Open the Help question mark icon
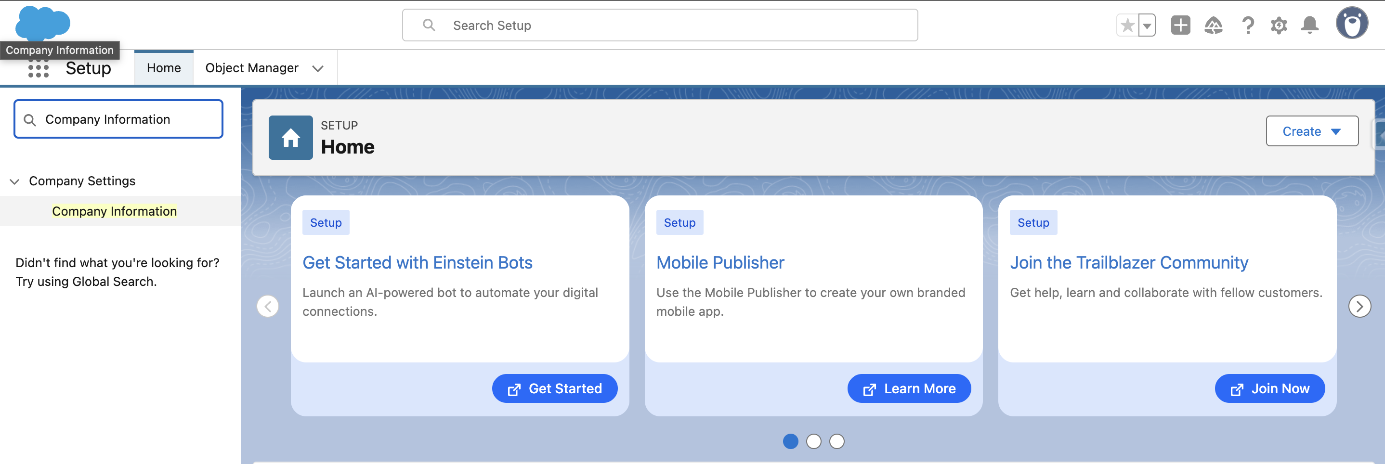This screenshot has height=464, width=1385. 1247,26
